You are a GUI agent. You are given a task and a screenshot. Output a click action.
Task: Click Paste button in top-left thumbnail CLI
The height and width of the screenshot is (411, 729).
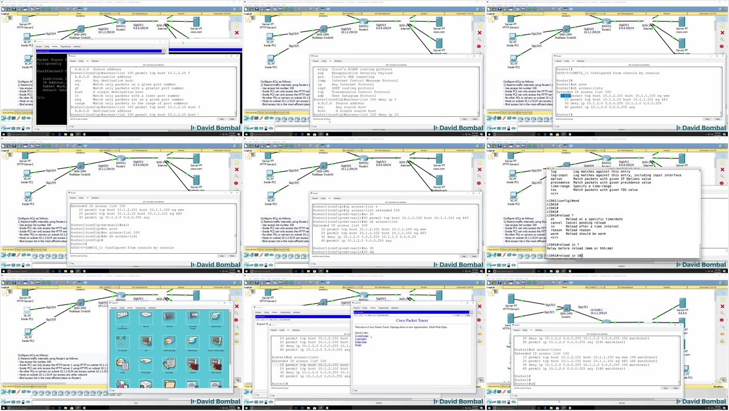pyautogui.click(x=232, y=119)
